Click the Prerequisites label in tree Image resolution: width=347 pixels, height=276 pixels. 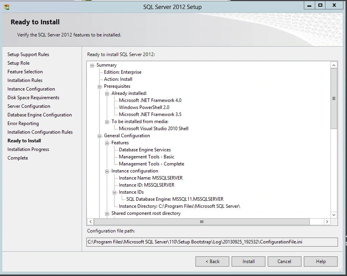117,86
